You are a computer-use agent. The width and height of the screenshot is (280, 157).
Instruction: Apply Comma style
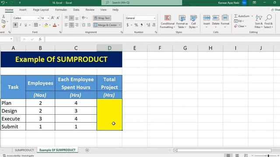pos(142,25)
